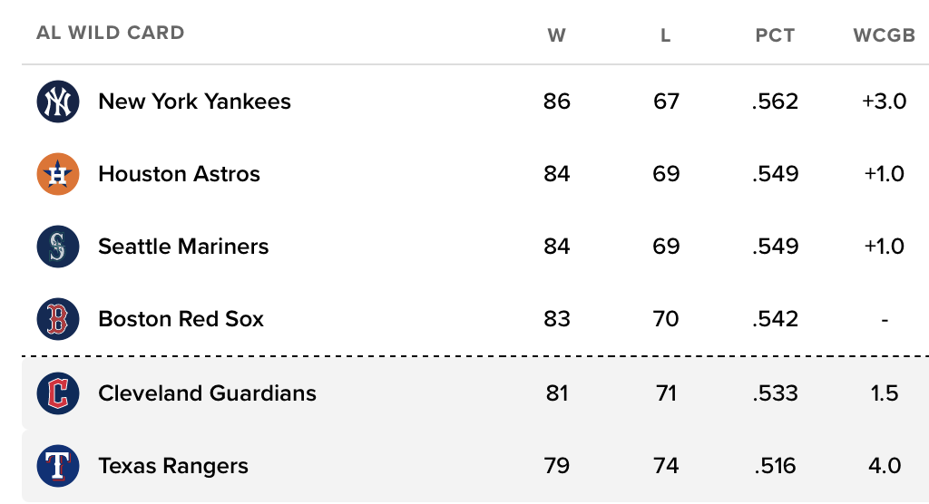Click the Boston Red Sox logo
Image resolution: width=929 pixels, height=504 pixels.
pyautogui.click(x=58, y=319)
